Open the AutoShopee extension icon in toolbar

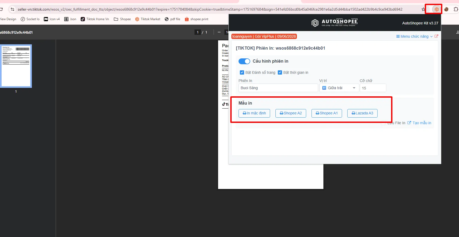(x=436, y=9)
